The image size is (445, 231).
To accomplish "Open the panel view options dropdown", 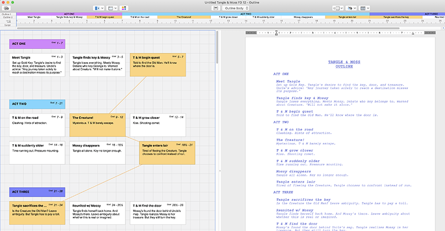I will tap(113, 8).
